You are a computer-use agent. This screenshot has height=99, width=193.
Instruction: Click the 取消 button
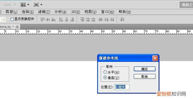(145, 76)
